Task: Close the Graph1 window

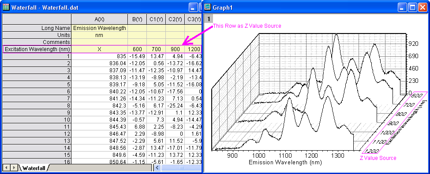Action: 422,7
